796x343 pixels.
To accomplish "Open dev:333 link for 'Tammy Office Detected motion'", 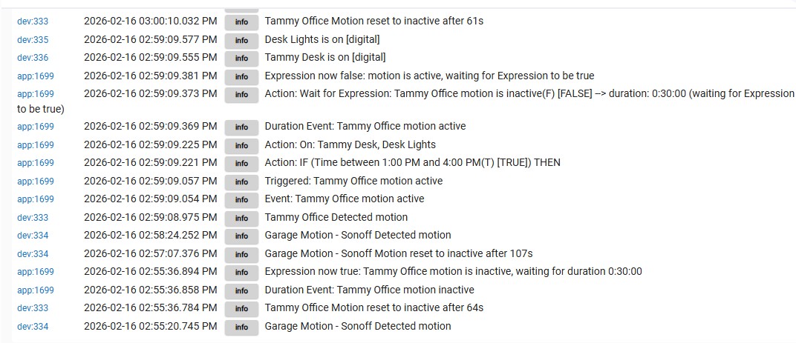I will click(33, 218).
